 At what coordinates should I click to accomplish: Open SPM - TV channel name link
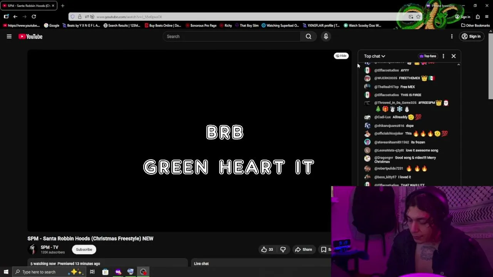point(49,247)
